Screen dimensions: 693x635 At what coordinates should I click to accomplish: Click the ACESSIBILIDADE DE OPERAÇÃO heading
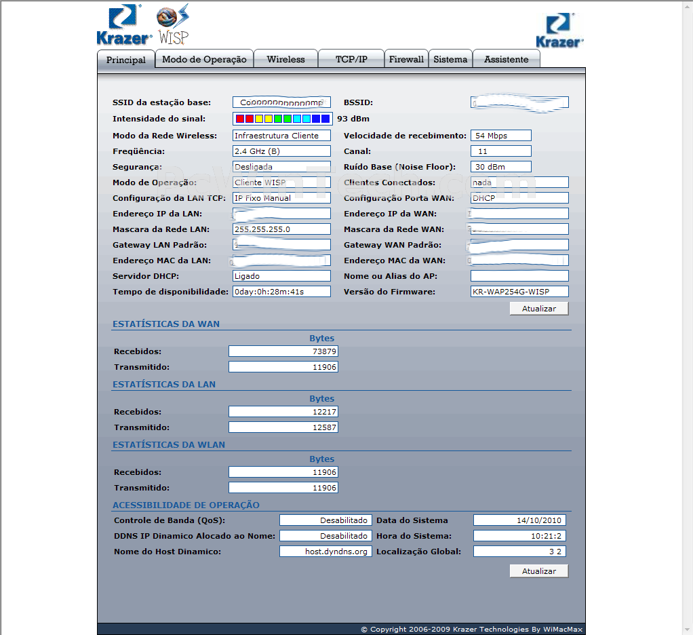tap(186, 505)
